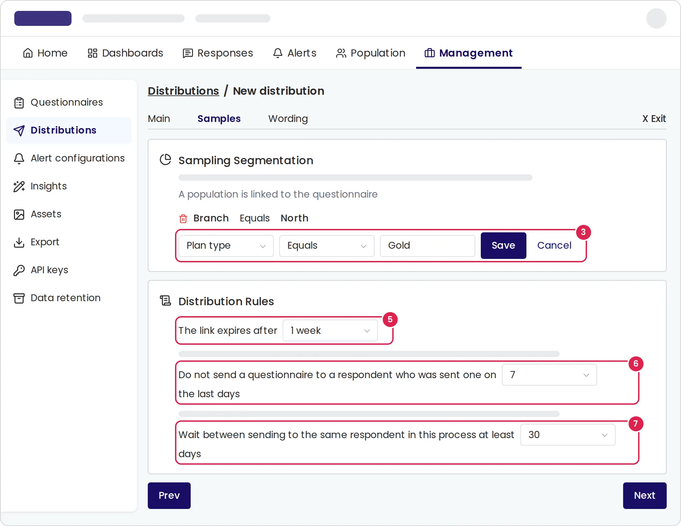
Task: Open the link expiry 1 week dropdown
Action: click(x=330, y=330)
